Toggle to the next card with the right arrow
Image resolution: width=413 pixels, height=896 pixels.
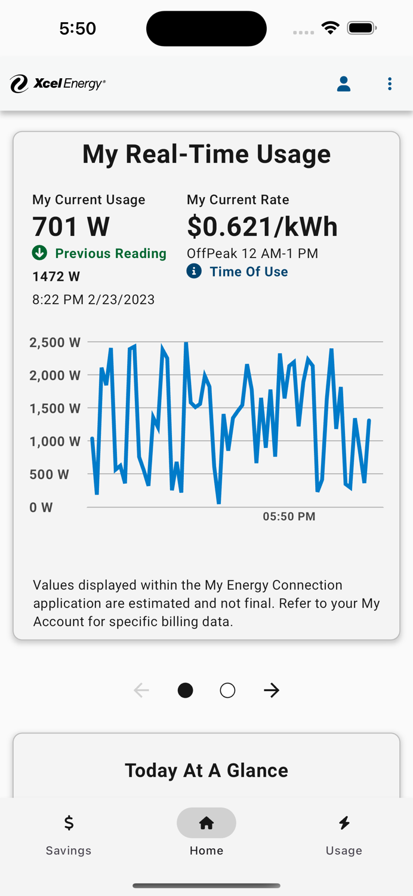click(x=272, y=690)
